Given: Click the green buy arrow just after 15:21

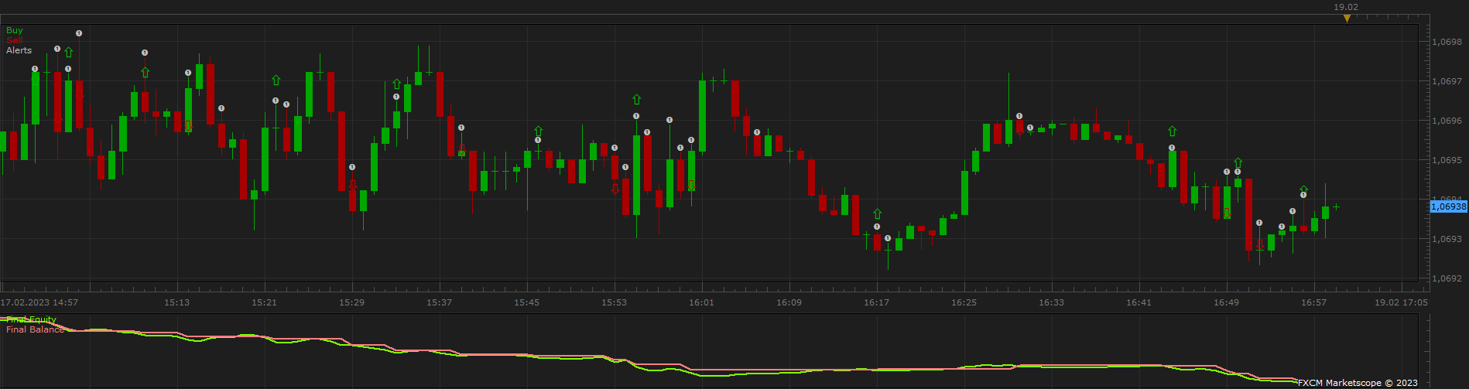Looking at the screenshot, I should [x=276, y=80].
